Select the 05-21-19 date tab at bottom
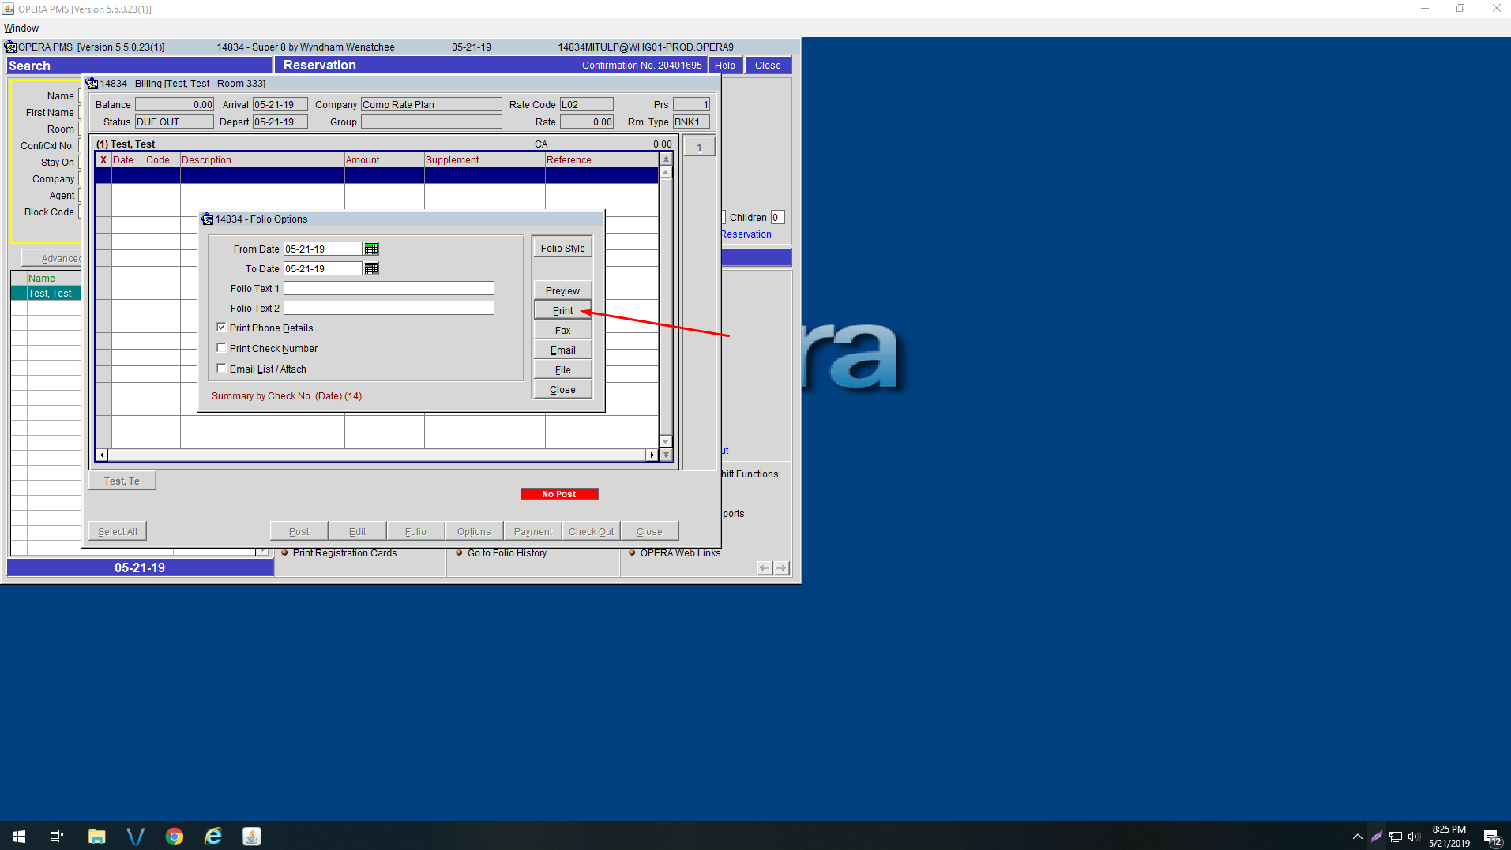1511x850 pixels. 139,567
